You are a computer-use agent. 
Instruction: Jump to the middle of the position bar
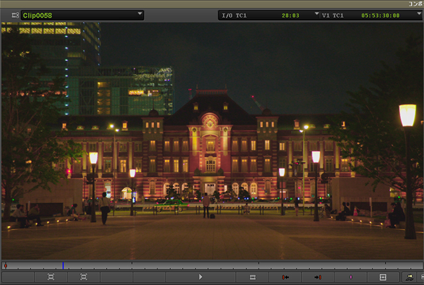[212, 265]
